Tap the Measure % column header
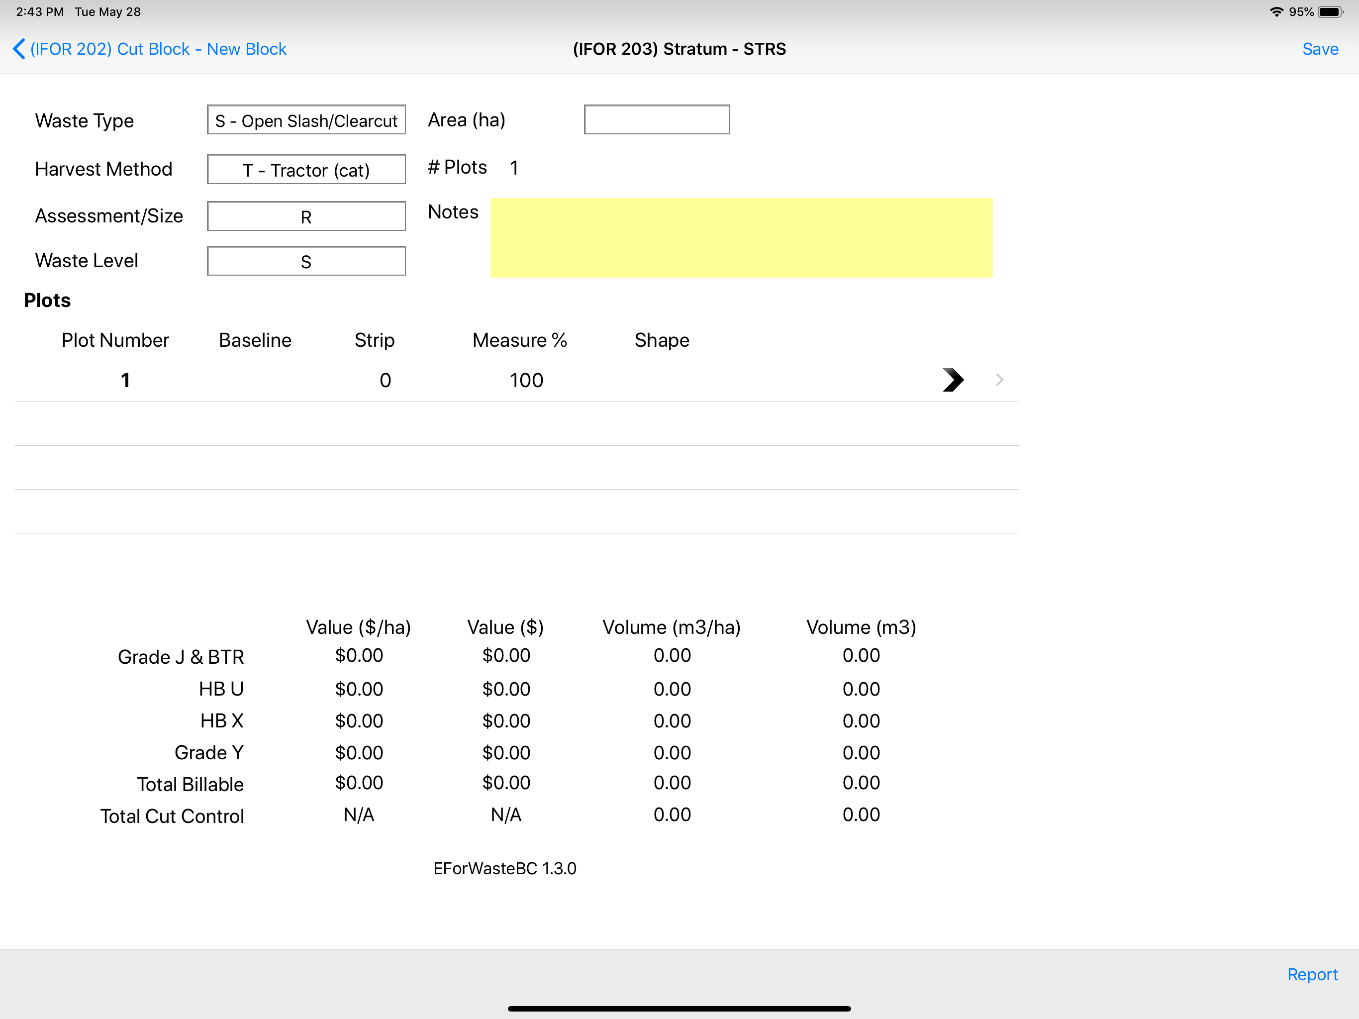The width and height of the screenshot is (1359, 1019). pyautogui.click(x=519, y=340)
